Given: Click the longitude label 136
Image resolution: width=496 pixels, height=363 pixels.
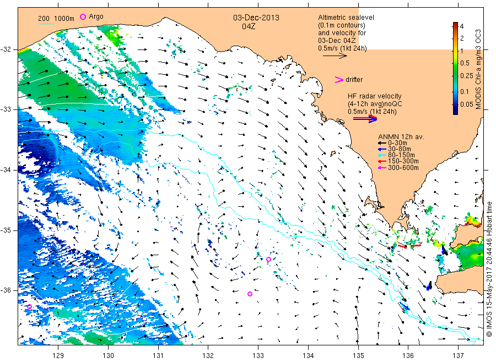Looking at the screenshot, I should tap(408, 356).
